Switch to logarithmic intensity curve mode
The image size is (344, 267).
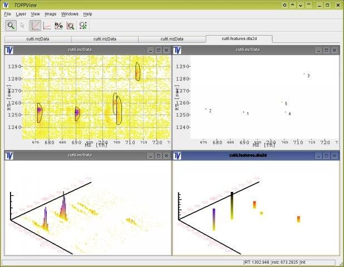[x=47, y=26]
